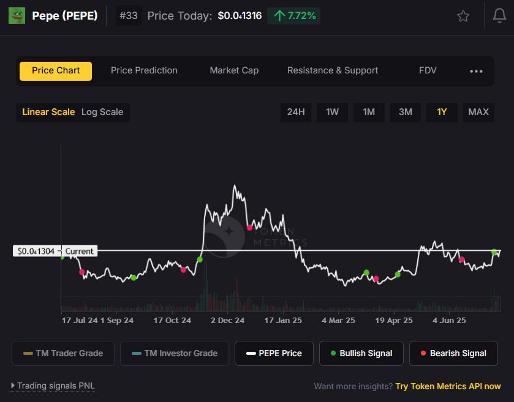Click the 4 Mar 25 axis date label
Screen dimensions: 514x402
(338, 321)
